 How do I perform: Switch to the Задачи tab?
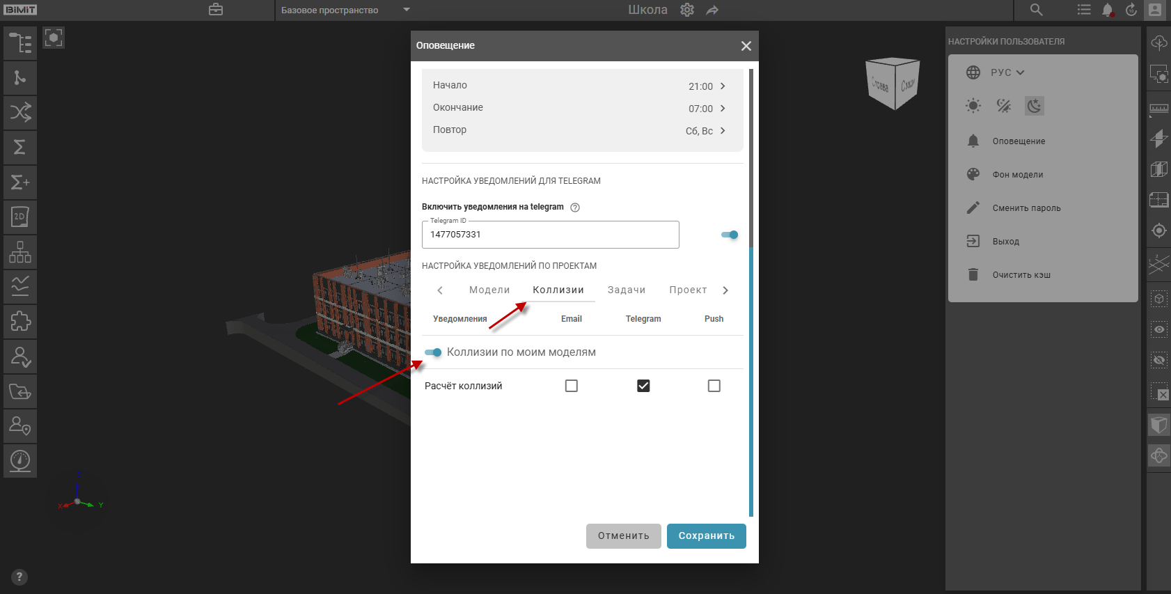point(627,290)
